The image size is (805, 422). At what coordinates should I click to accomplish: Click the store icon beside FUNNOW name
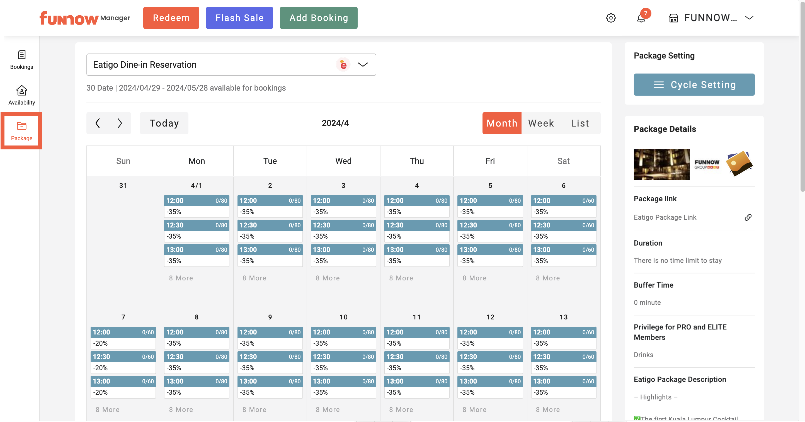(x=673, y=18)
